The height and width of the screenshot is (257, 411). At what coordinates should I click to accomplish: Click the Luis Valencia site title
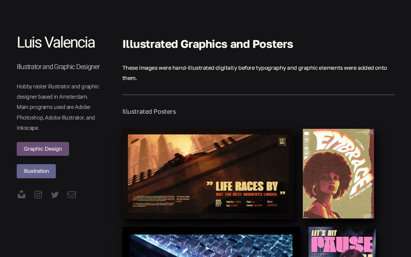(56, 42)
